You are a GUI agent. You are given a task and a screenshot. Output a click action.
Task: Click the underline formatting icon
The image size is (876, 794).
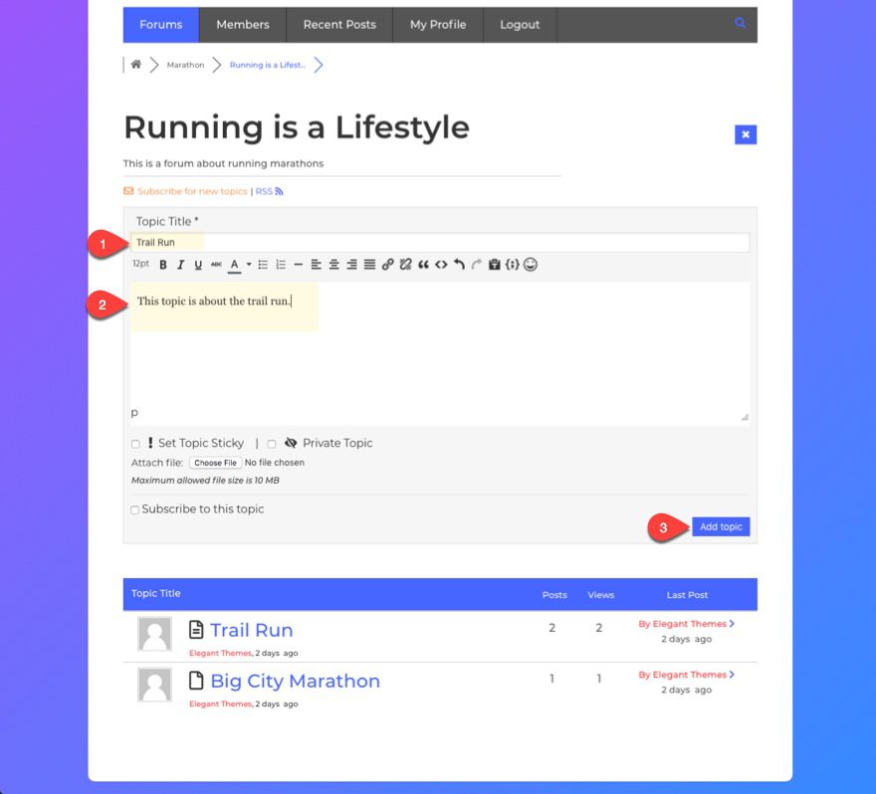click(198, 265)
